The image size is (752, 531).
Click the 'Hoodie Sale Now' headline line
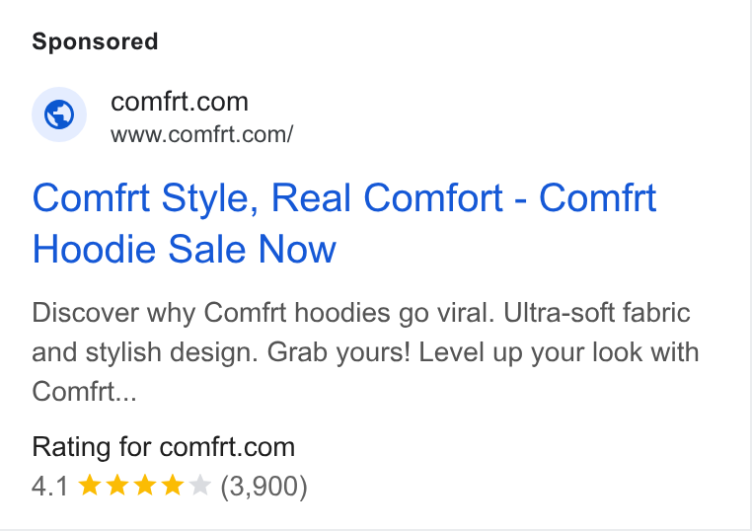pyautogui.click(x=185, y=249)
